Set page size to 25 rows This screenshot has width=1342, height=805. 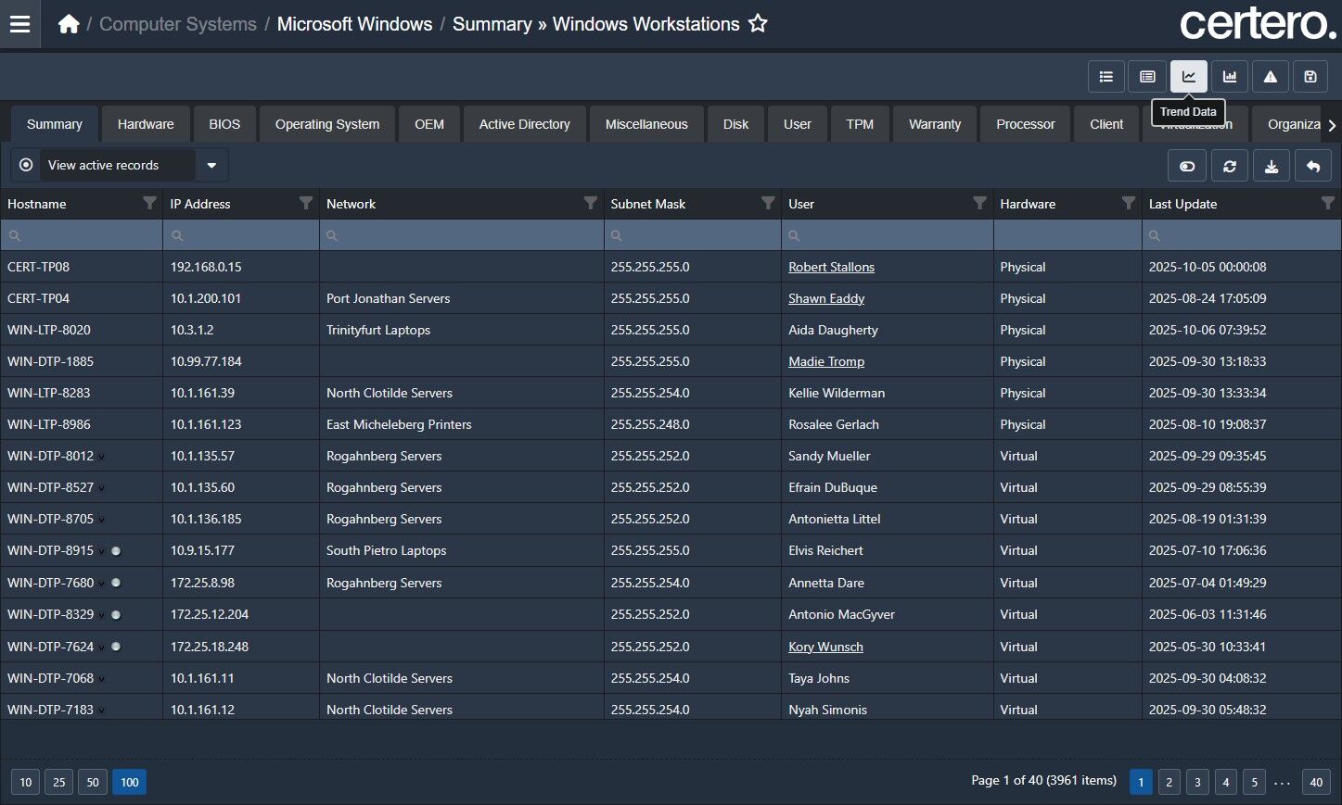tap(58, 782)
